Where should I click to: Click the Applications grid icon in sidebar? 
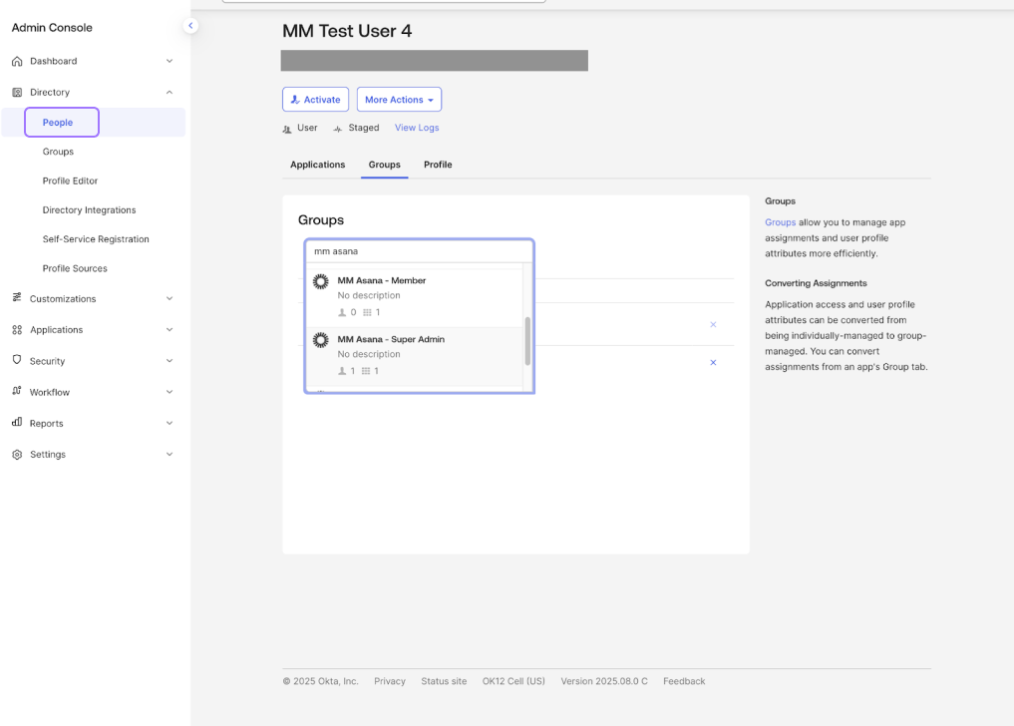(17, 330)
